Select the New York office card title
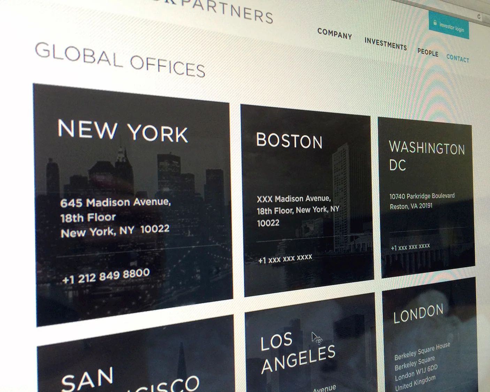490x392 pixels. (123, 131)
